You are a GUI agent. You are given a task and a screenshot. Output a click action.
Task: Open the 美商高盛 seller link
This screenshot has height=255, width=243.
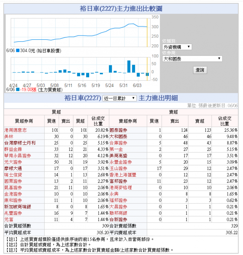tap(118, 156)
